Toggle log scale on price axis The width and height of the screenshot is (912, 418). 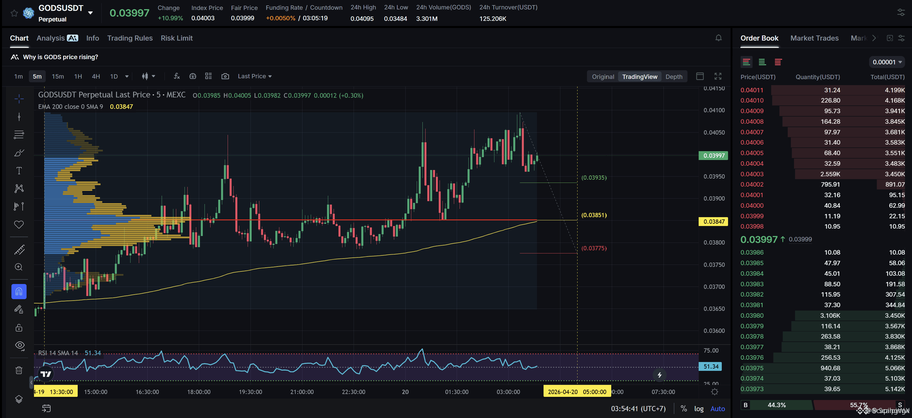(699, 409)
